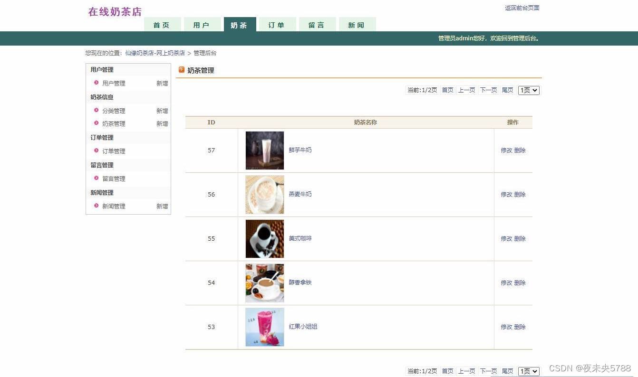This screenshot has height=377, width=638.
Task: Click the pink bullet icon next to 分类管理
Action: point(97,110)
